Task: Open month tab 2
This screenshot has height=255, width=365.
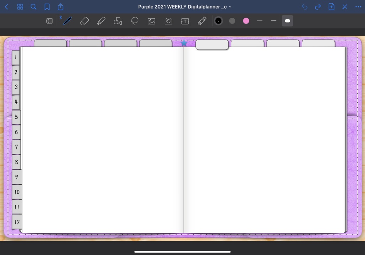Action: point(16,72)
